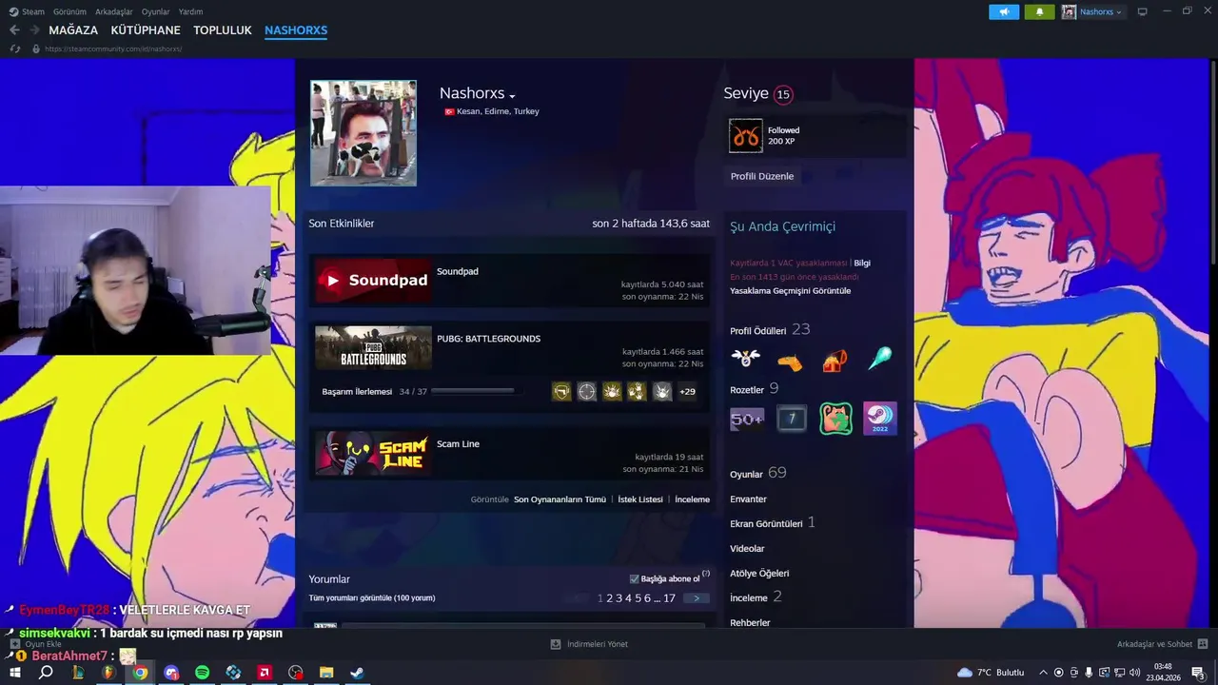Open the teal comet award icon
Image resolution: width=1218 pixels, height=685 pixels.
880,360
